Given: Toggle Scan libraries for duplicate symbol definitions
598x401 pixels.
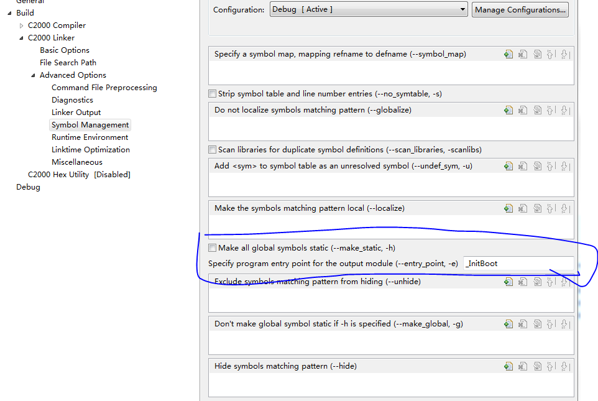Looking at the screenshot, I should (213, 150).
